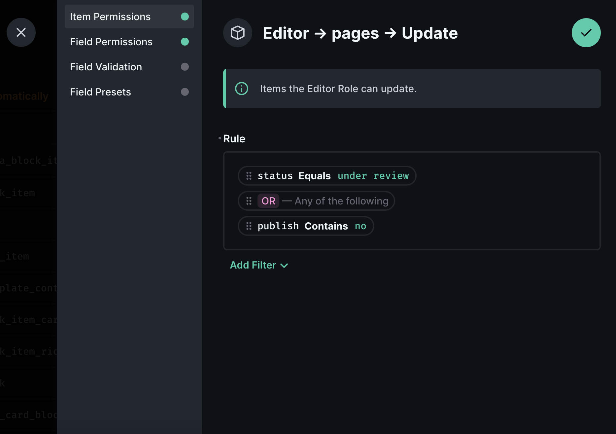The image size is (616, 434).
Task: Grab the drag handle of OR group
Action: (x=249, y=201)
